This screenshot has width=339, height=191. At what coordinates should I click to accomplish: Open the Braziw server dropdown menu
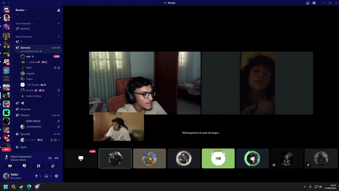(x=21, y=10)
